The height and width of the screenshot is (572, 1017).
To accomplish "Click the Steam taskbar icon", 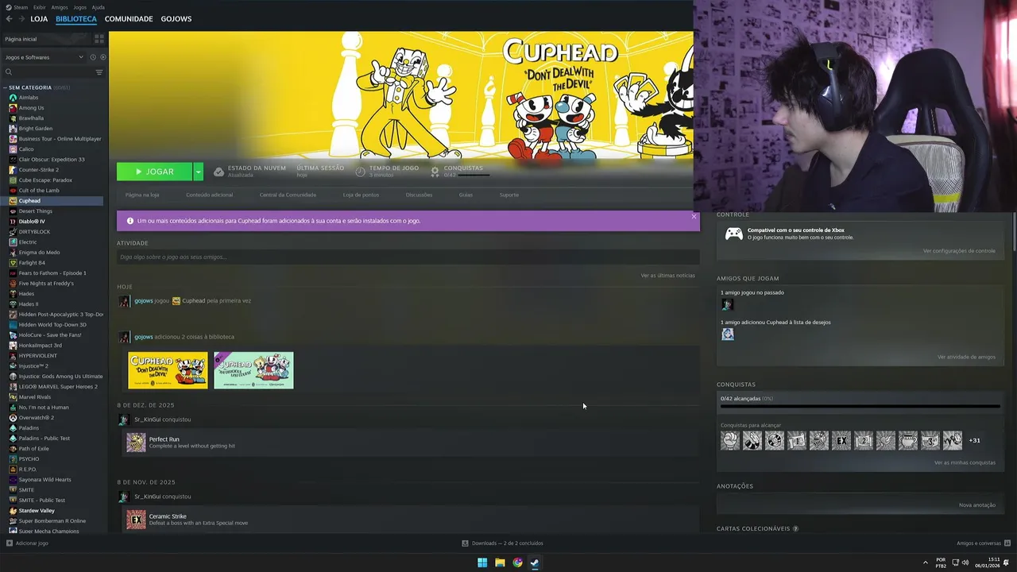I will pos(535,562).
